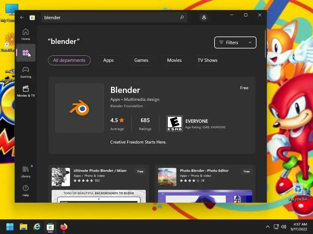Click the store window vertical scrollbar

tap(265, 44)
